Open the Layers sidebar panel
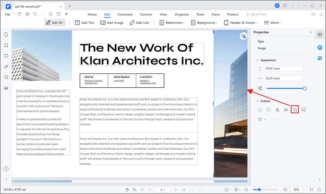Screen dimensions: 326x194 pyautogui.click(x=6, y=88)
